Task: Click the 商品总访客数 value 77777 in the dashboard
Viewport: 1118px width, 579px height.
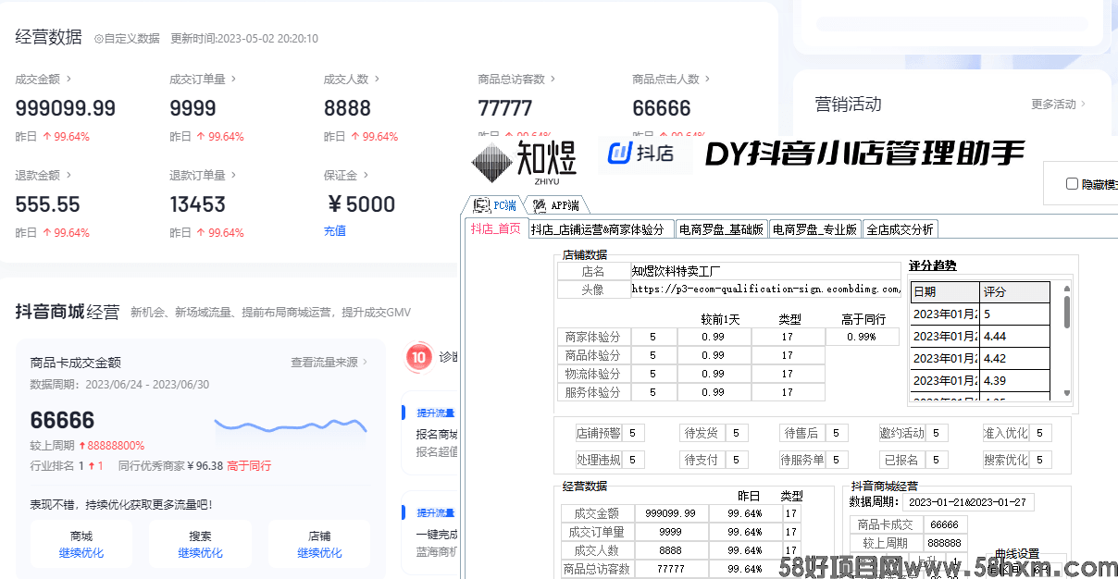Action: pyautogui.click(x=505, y=108)
